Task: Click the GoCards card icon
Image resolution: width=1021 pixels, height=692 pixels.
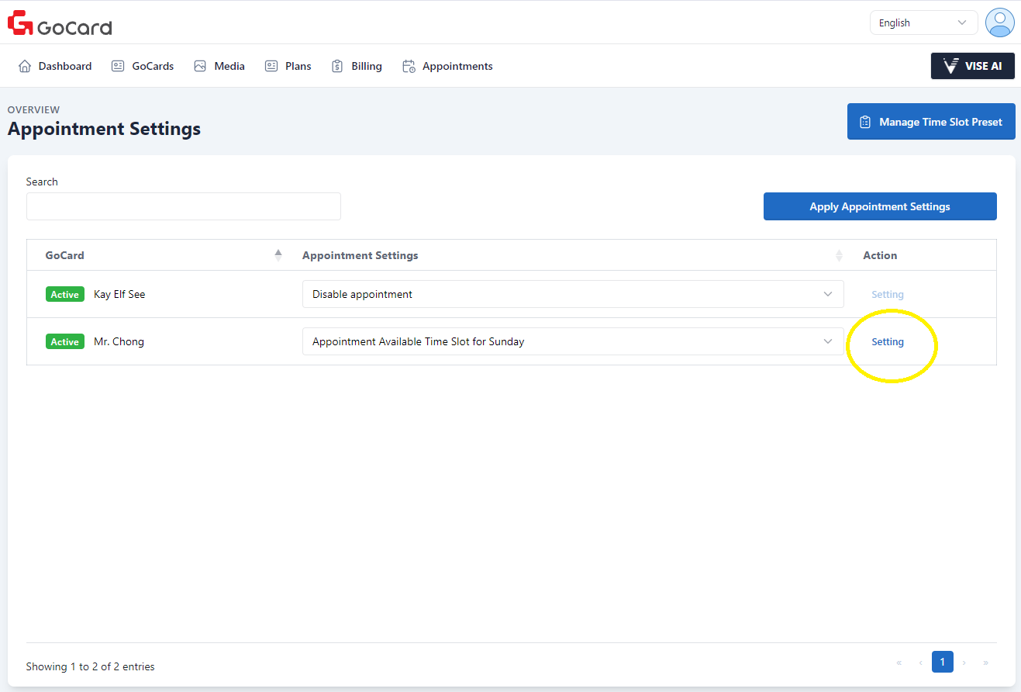Action: tap(118, 66)
